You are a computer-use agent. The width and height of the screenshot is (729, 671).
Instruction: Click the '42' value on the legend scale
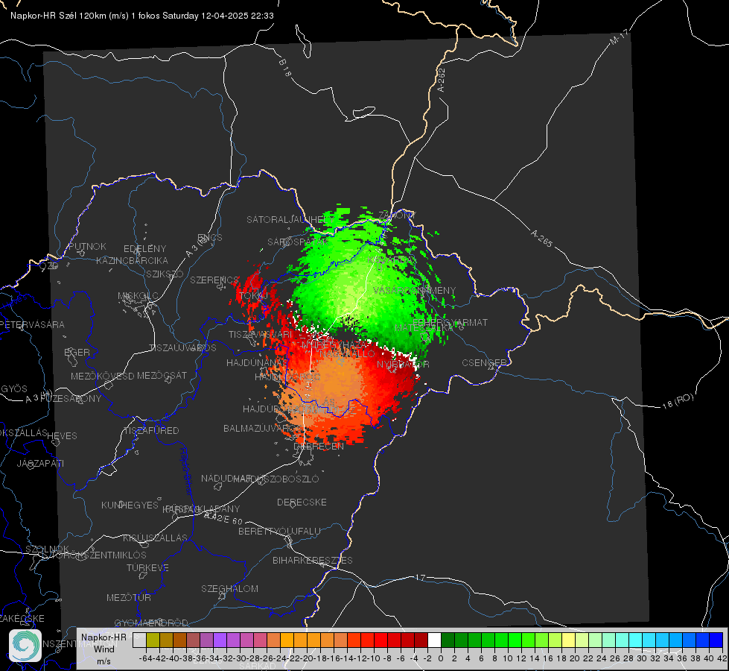pos(721,658)
